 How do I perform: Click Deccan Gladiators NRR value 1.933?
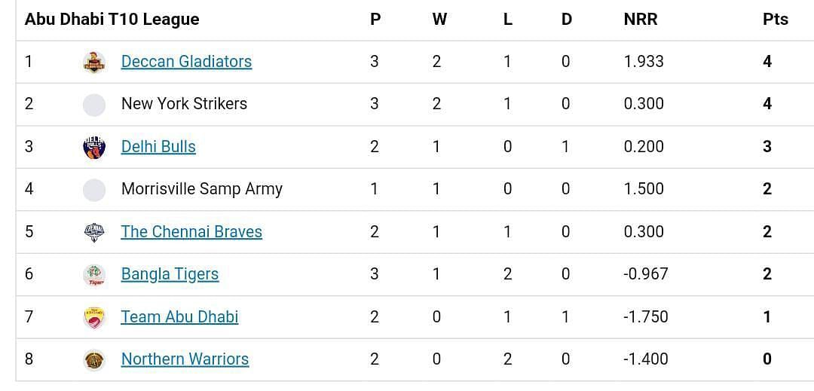tap(644, 62)
